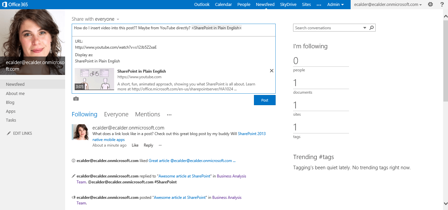The image size is (448, 210).
Task: Open the account dropdown for ecalder
Action: [388, 5]
